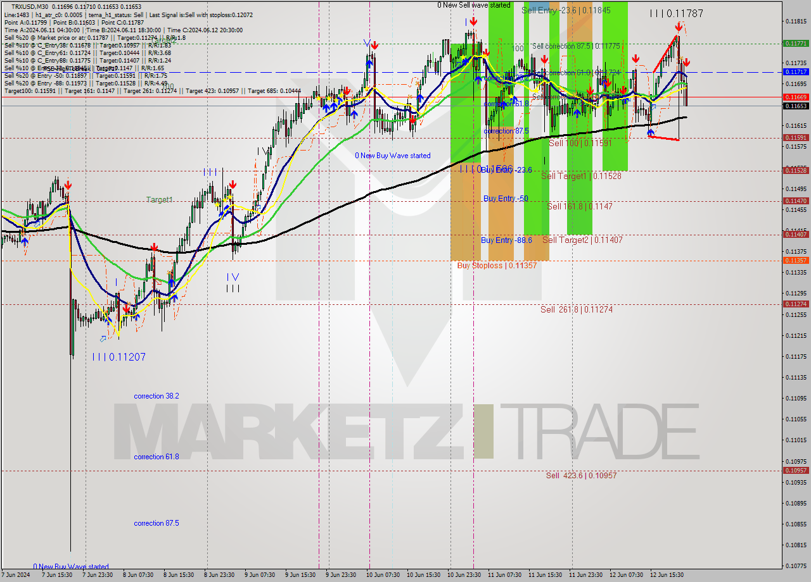Click the 0.10957 price tag on axis
This screenshot has height=582, width=811.
coord(796,470)
